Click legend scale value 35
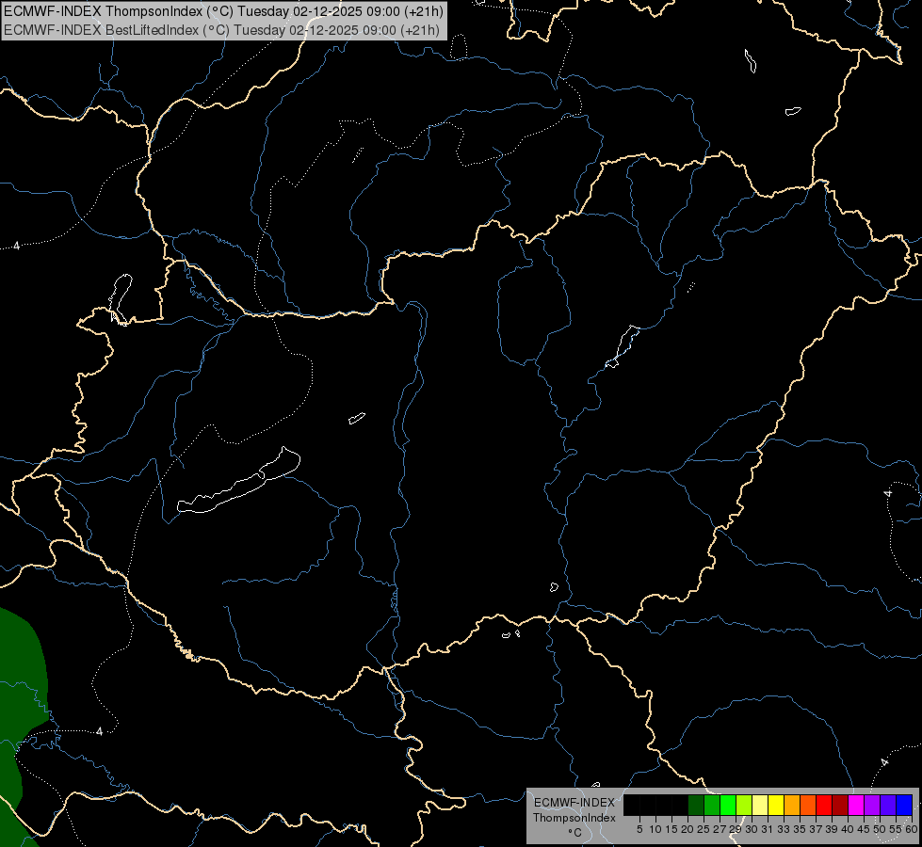The height and width of the screenshot is (847, 922). point(800,829)
